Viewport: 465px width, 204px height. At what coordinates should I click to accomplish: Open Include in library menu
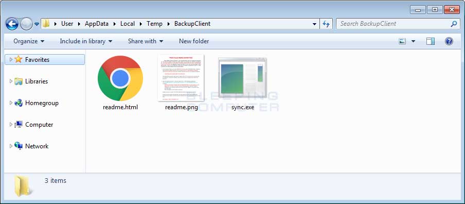click(x=86, y=41)
